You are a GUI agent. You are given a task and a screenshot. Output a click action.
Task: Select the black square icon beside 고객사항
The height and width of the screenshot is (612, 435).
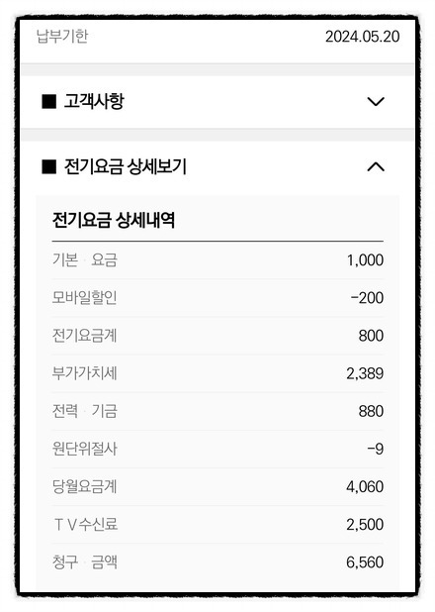(x=49, y=102)
